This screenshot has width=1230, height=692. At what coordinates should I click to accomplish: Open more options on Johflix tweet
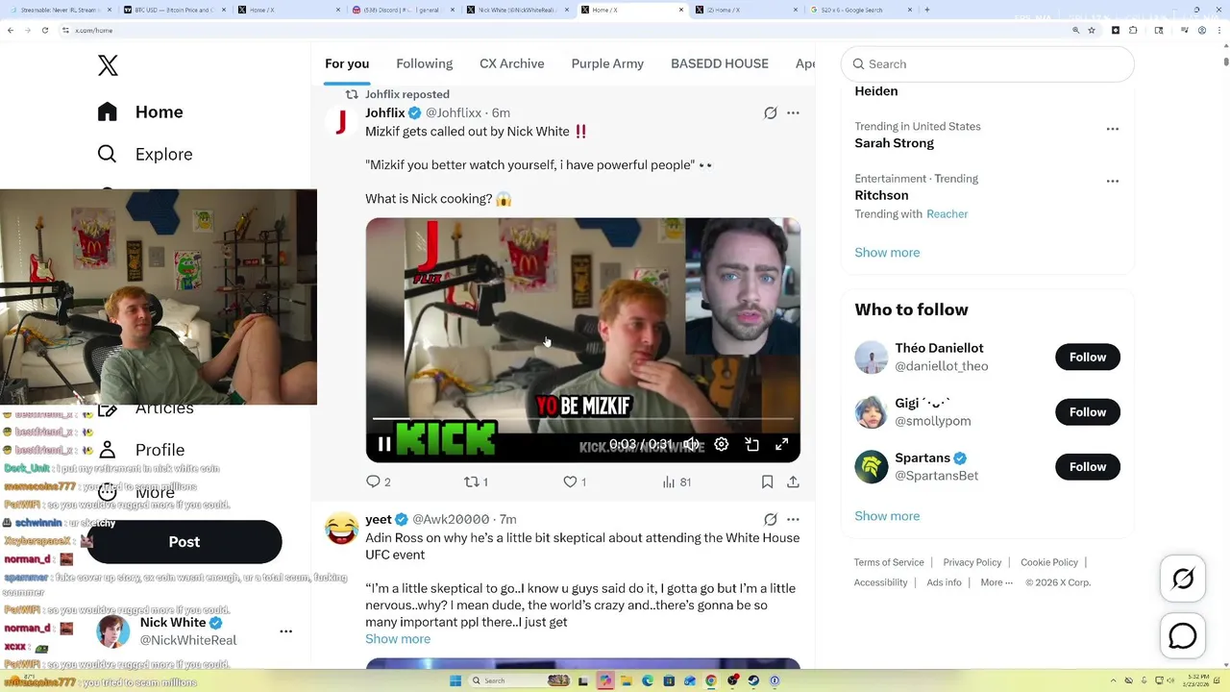(x=793, y=112)
